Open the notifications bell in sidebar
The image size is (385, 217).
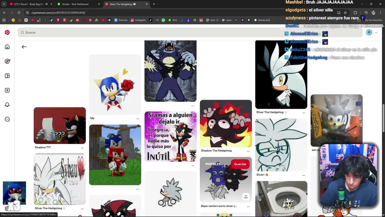7,105
